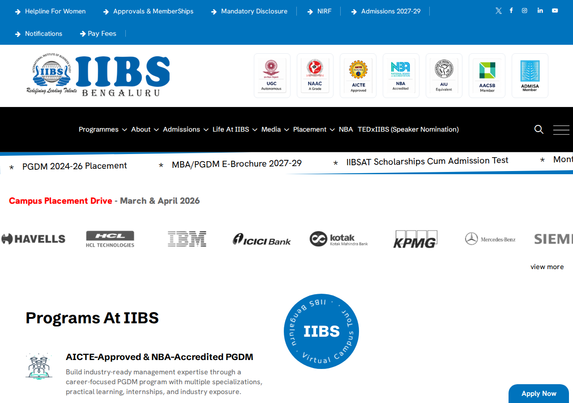Open Helpline For Women link
Viewport: 573px width, 403px height.
click(x=50, y=11)
